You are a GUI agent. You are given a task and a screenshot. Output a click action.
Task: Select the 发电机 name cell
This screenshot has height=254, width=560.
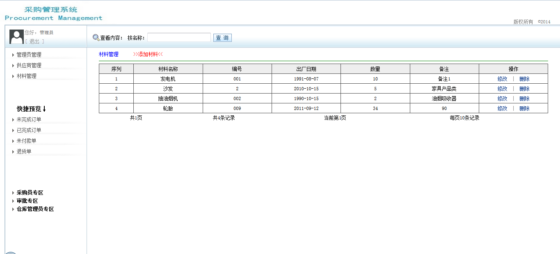click(168, 79)
